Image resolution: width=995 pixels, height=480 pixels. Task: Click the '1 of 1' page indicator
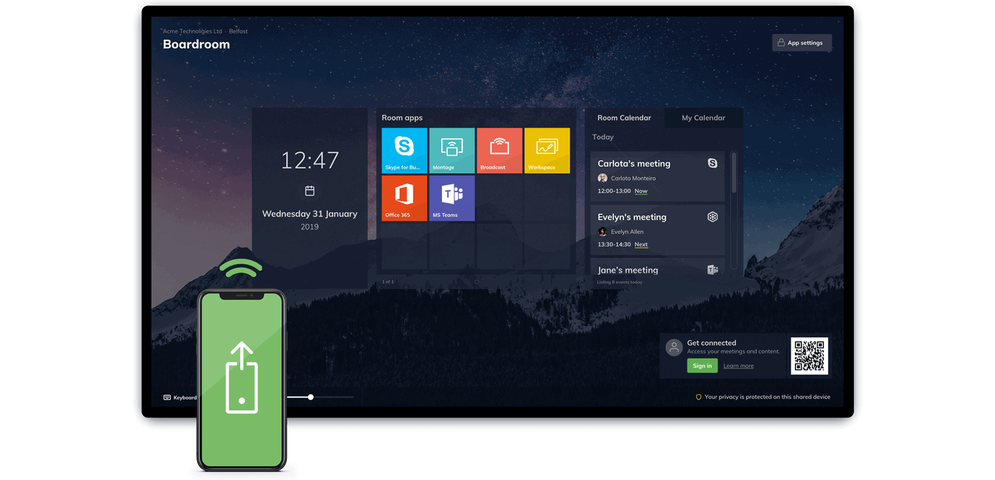pos(387,282)
